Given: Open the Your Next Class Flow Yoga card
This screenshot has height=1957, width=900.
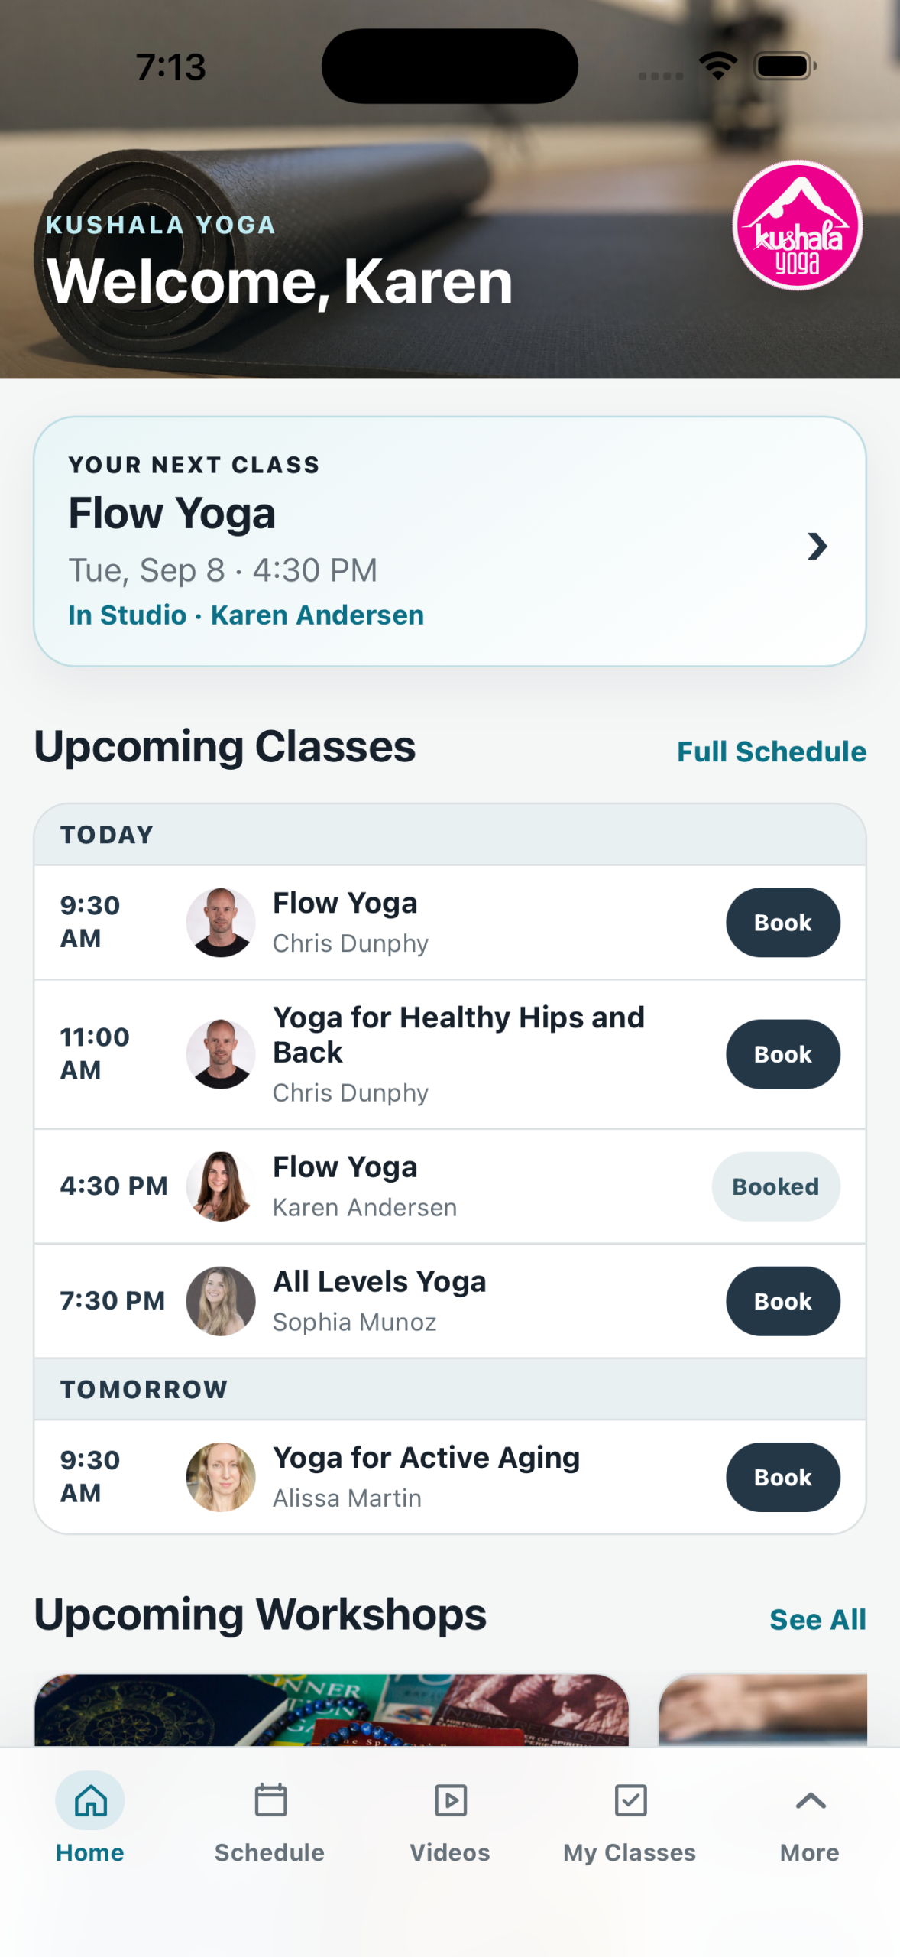Looking at the screenshot, I should (x=450, y=541).
